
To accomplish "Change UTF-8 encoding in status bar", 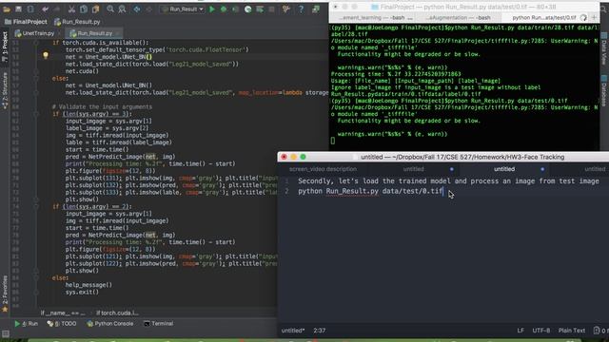I will point(541,331).
